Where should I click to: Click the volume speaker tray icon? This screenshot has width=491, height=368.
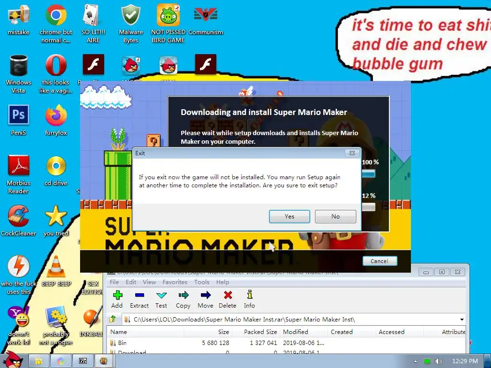(x=438, y=361)
